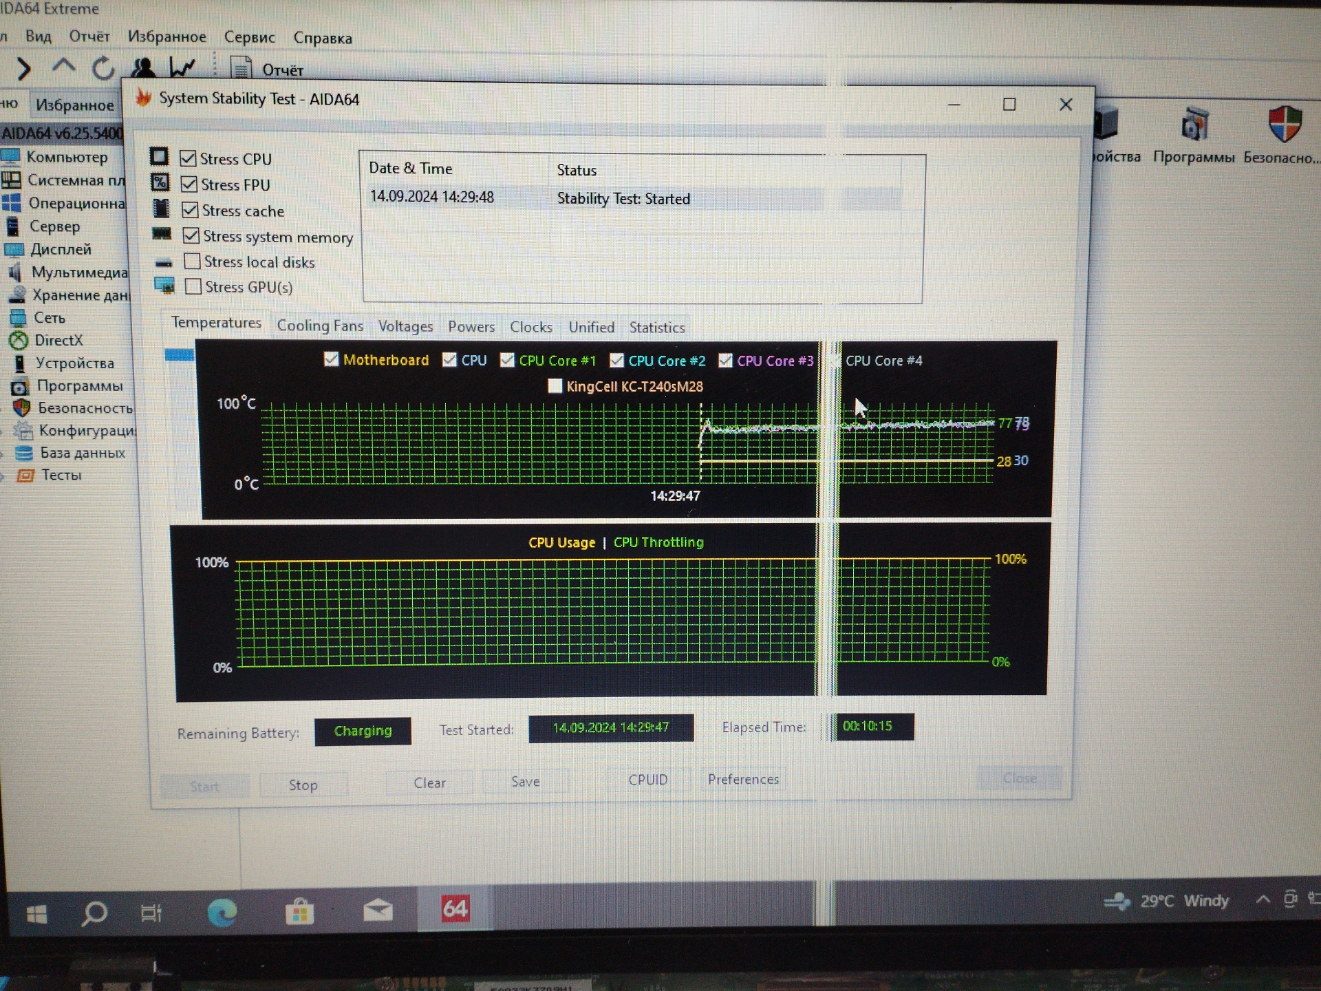
Task: Click the user profile icon in toolbar
Action: point(143,67)
